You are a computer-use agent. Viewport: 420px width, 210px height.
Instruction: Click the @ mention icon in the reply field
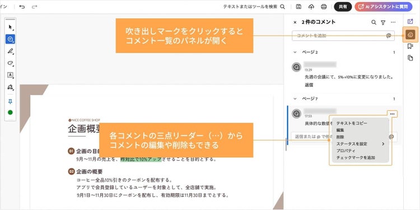391,137
